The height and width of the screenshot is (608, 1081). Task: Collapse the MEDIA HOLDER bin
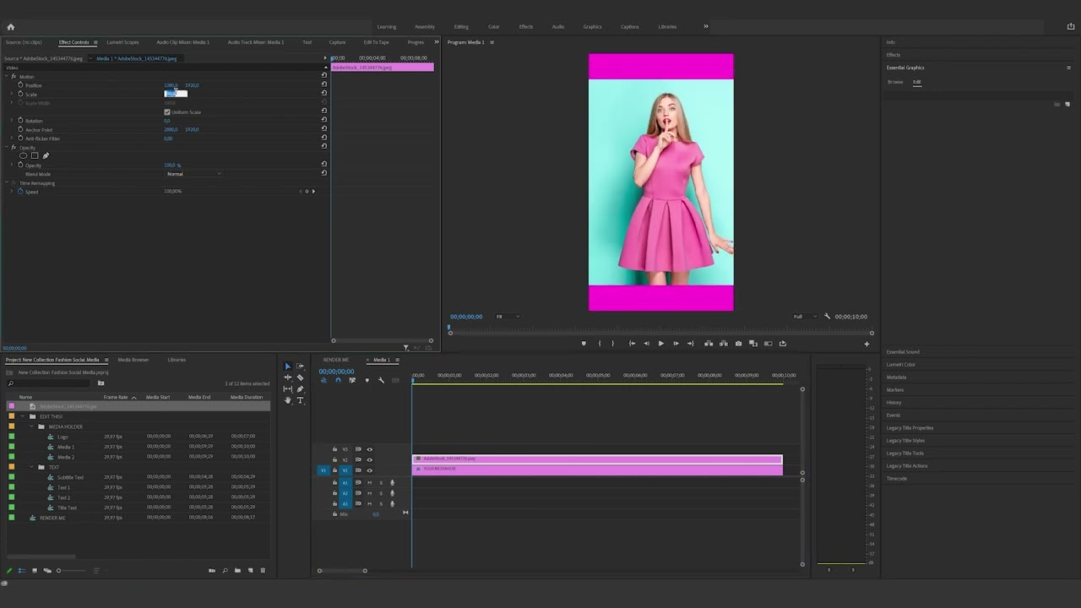(32, 426)
